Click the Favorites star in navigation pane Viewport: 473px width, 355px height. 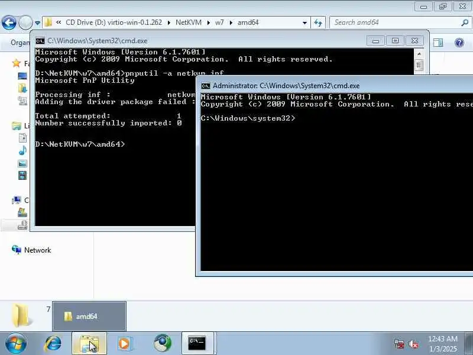[17, 63]
